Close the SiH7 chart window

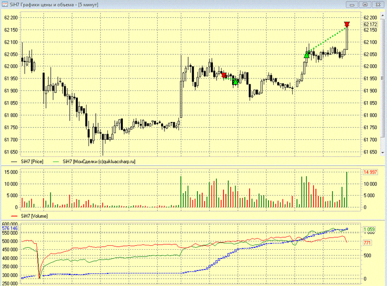378,4
